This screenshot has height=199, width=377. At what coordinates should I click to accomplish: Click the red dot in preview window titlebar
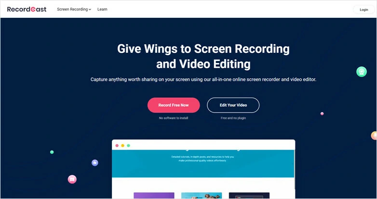tap(117, 146)
